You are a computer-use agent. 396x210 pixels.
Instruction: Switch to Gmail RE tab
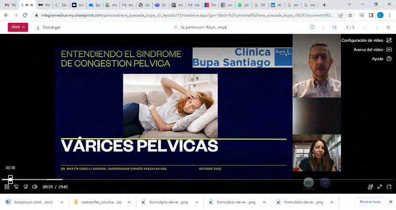click(x=10, y=5)
